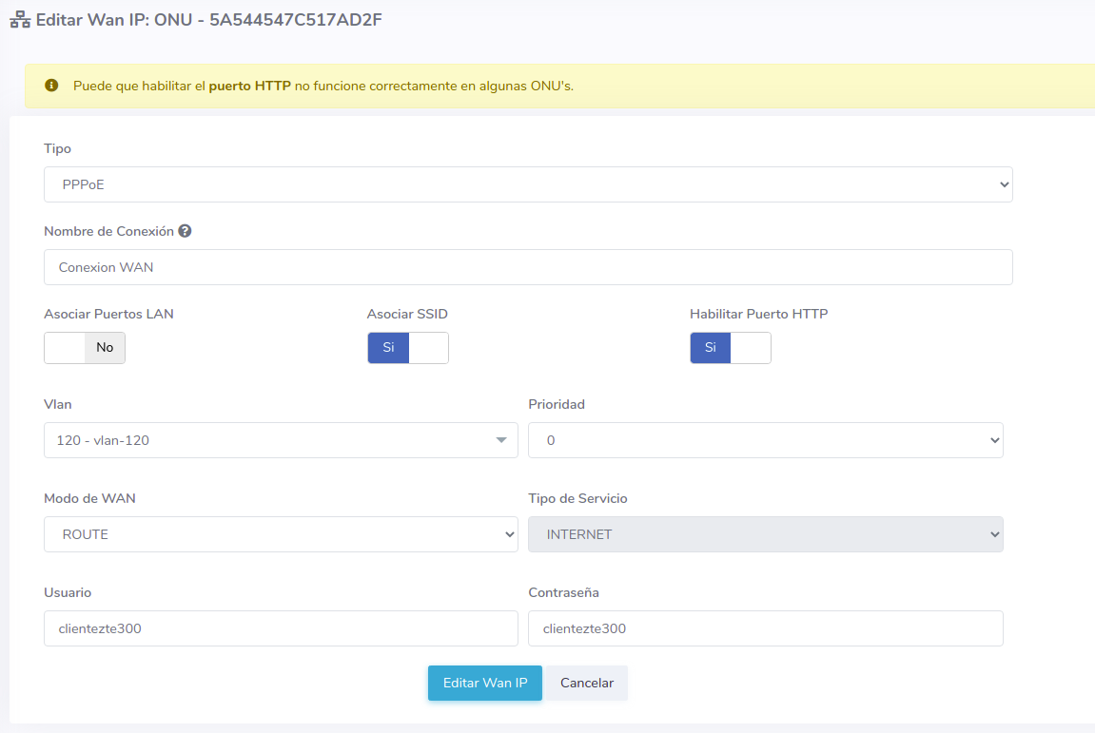Click the Asociar Puertos LAN label
Image resolution: width=1095 pixels, height=733 pixels.
click(x=108, y=314)
